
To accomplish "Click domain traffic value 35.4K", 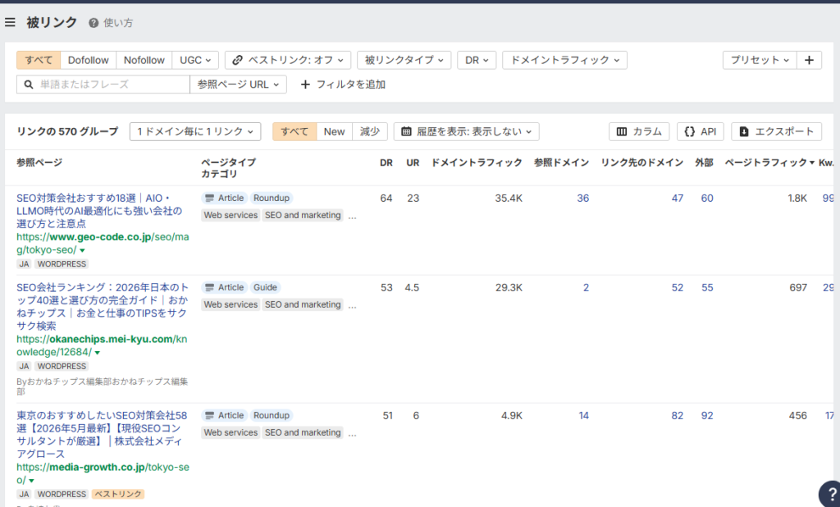I will pos(509,199).
